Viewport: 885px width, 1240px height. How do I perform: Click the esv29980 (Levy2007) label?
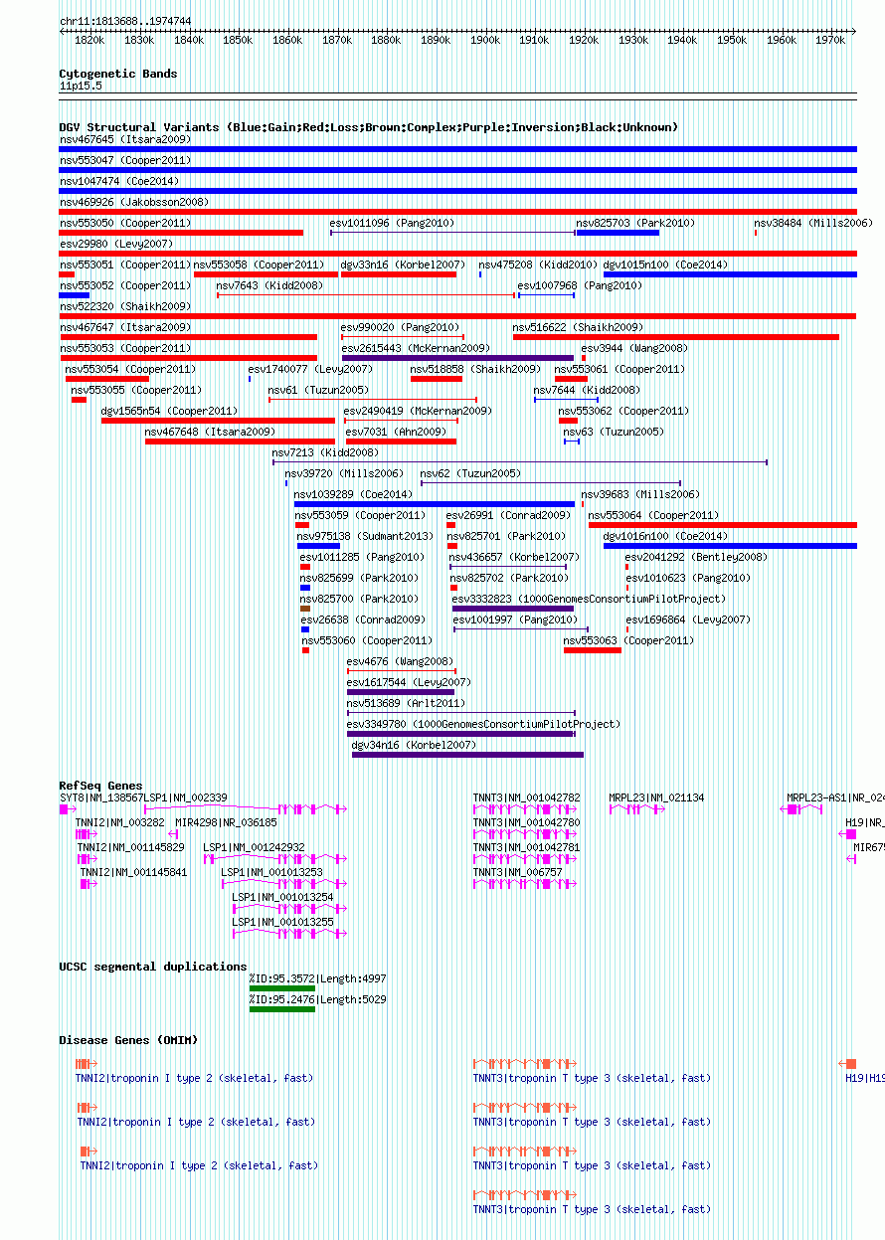tap(116, 244)
